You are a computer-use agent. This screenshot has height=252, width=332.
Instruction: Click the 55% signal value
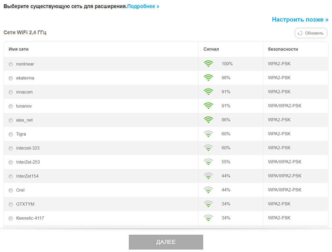tap(226, 162)
